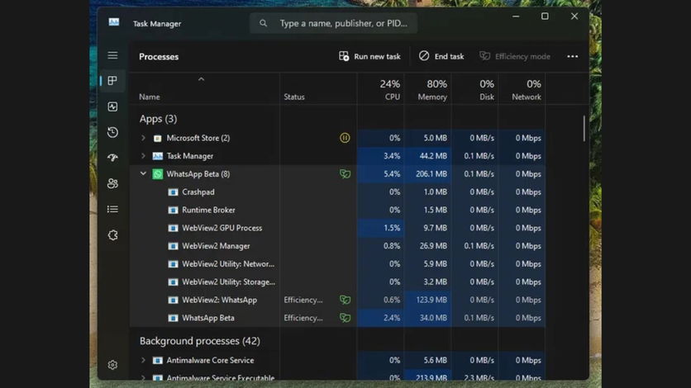Image resolution: width=691 pixels, height=388 pixels.
Task: Select the Runtime Broker row
Action: 337,210
